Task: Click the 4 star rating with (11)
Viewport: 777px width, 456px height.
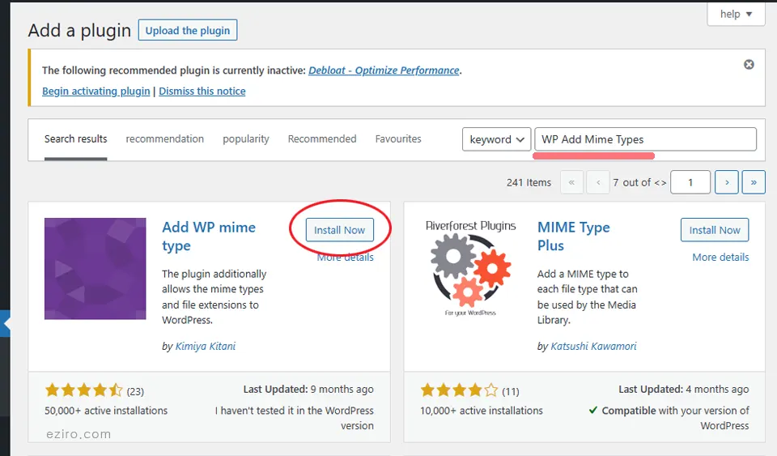Action: pyautogui.click(x=469, y=390)
